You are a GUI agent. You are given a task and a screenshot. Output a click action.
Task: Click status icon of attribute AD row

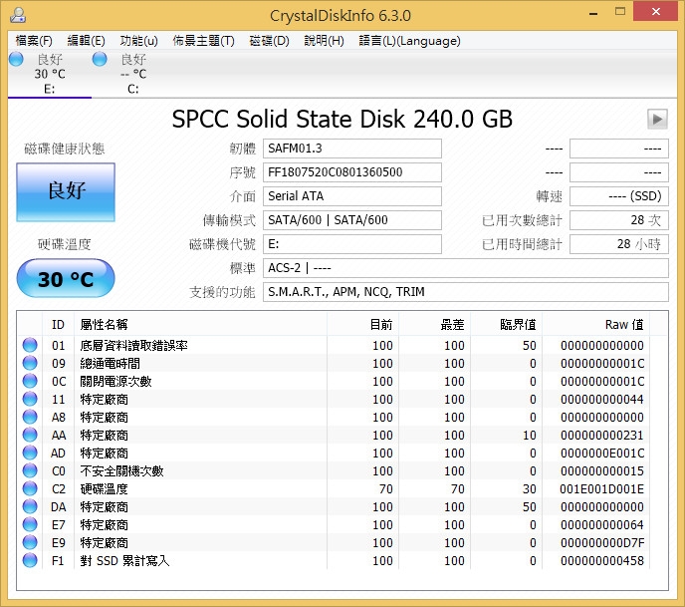[x=30, y=453]
